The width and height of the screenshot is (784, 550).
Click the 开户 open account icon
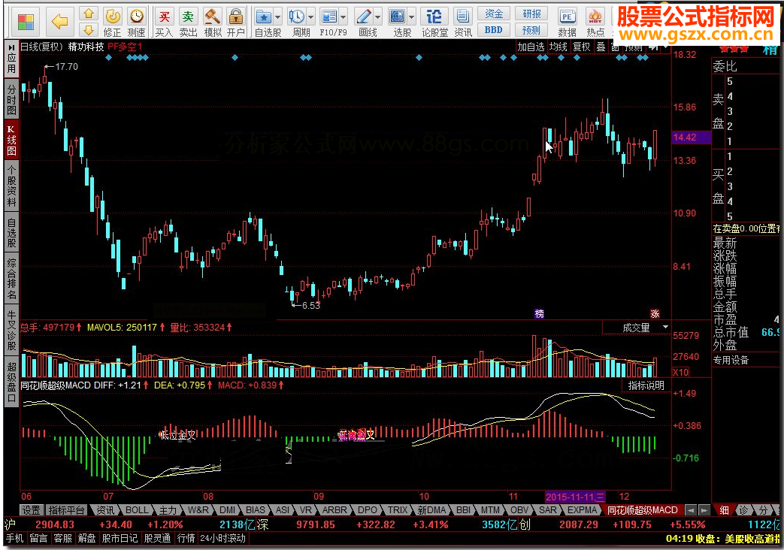(236, 23)
